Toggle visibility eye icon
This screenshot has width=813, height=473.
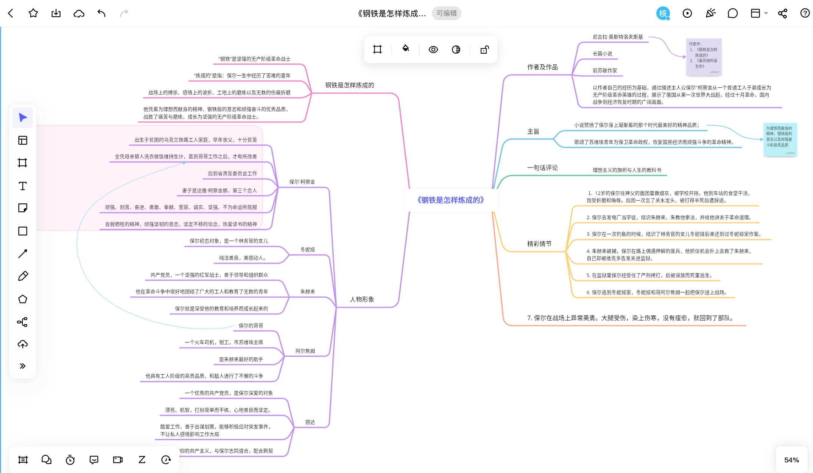click(x=433, y=50)
